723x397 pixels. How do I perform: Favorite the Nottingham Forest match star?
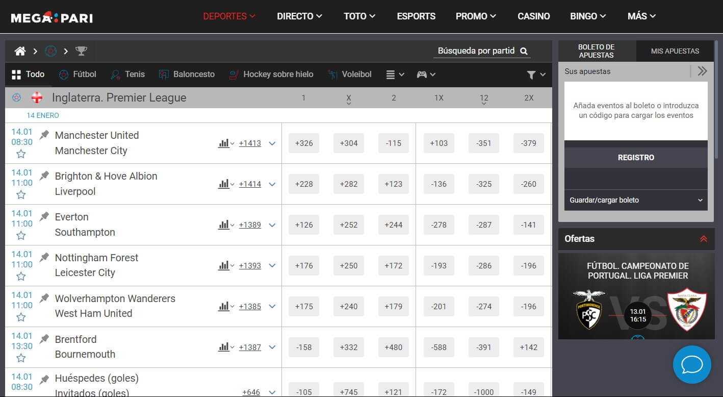(x=21, y=277)
